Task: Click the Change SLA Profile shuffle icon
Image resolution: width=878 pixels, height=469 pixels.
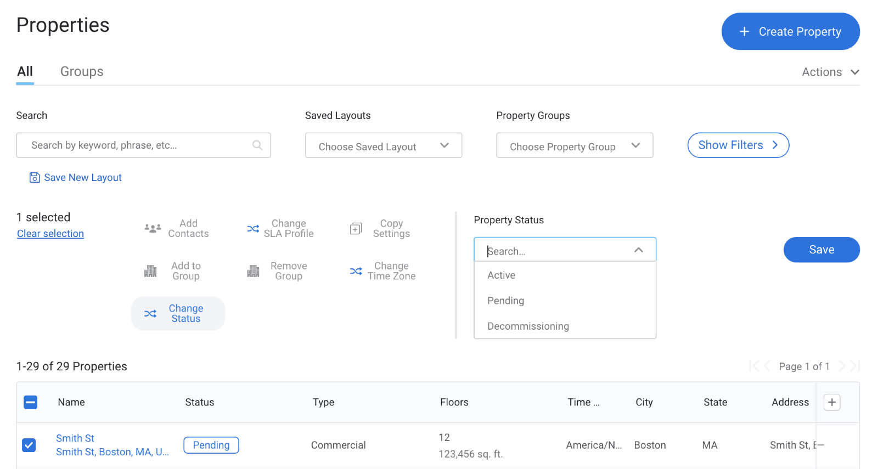Action: [253, 228]
